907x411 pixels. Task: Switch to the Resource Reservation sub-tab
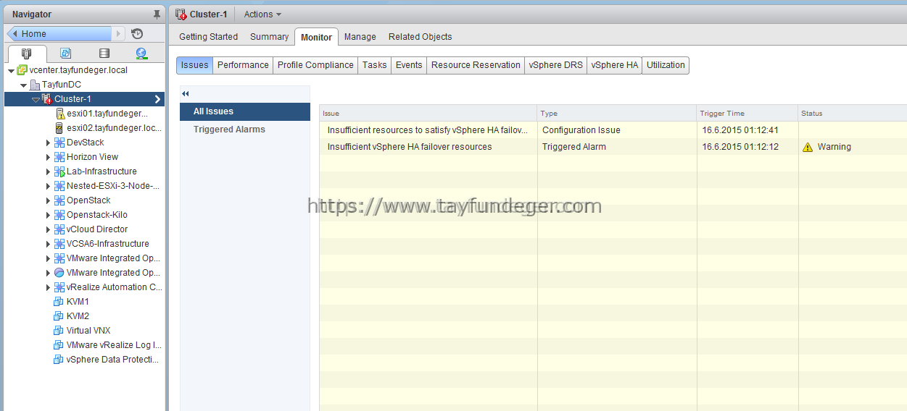click(x=476, y=65)
